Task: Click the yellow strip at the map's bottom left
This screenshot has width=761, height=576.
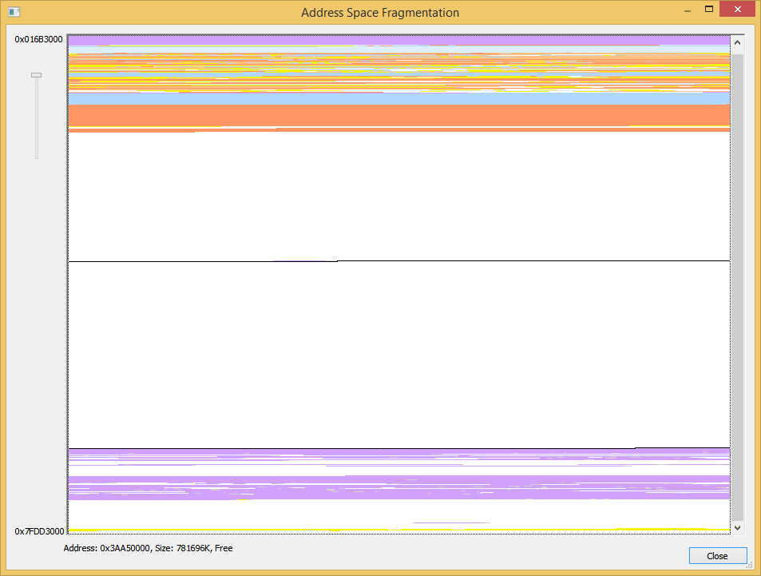Action: click(84, 530)
